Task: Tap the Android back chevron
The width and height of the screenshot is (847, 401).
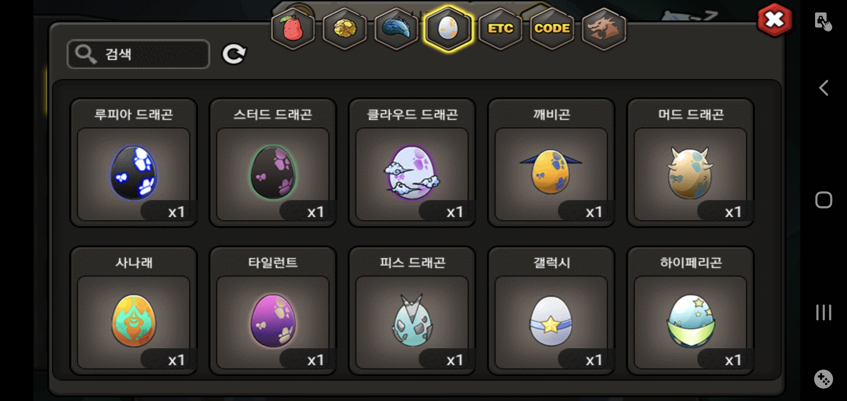Action: coord(824,88)
